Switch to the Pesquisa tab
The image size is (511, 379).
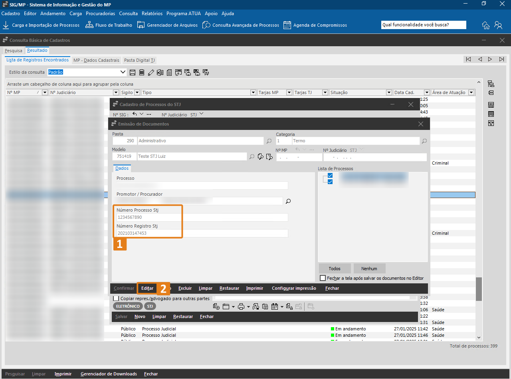pyautogui.click(x=14, y=51)
